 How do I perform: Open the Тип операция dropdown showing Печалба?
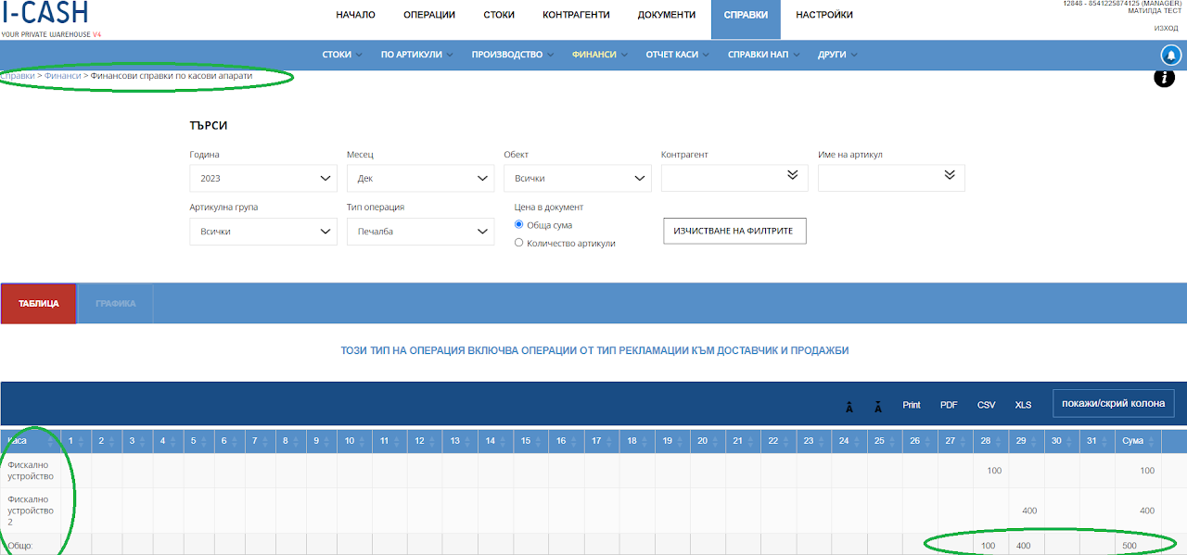pos(420,232)
